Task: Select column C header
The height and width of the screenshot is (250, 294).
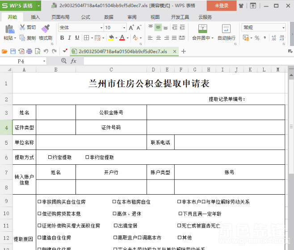Action: click(111, 70)
